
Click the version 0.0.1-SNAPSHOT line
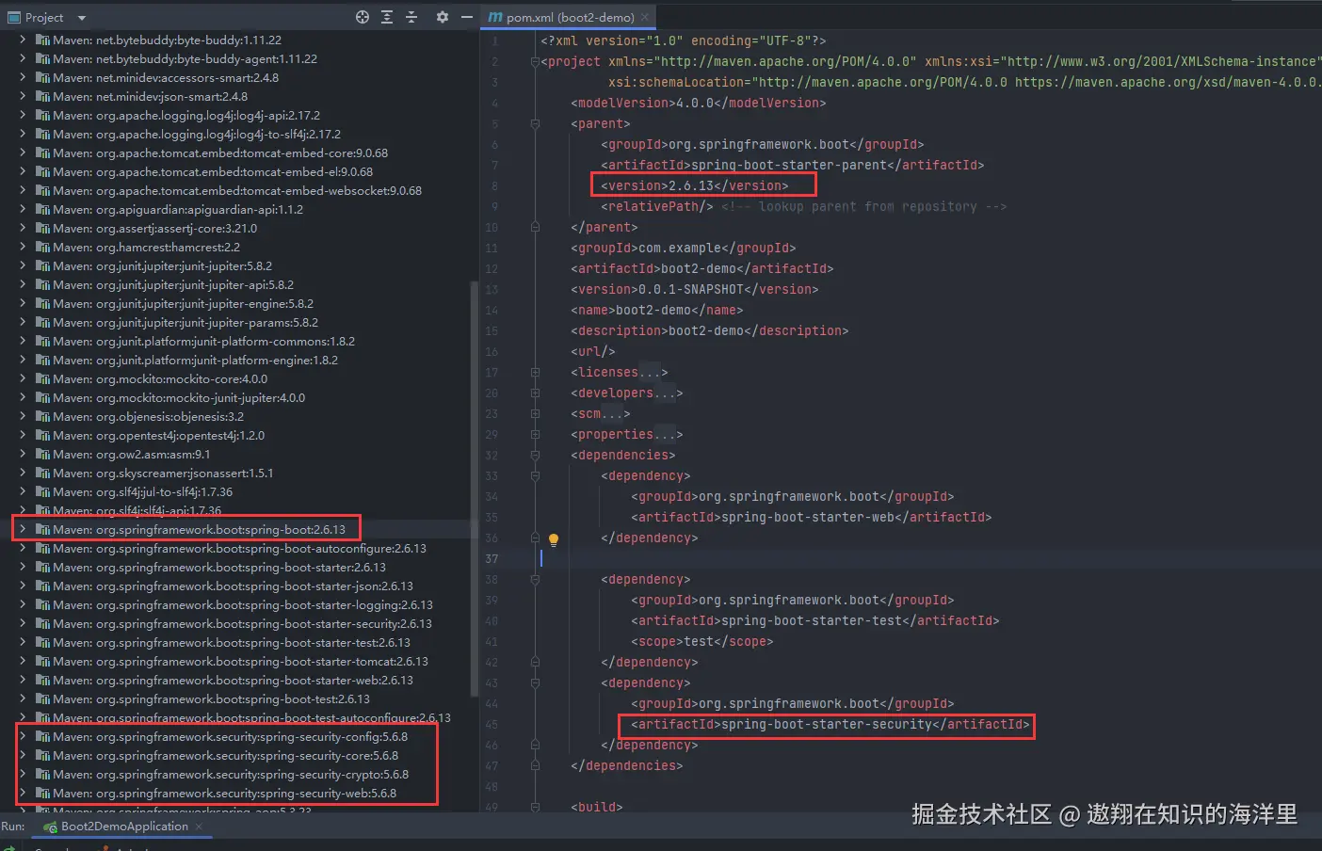(695, 289)
